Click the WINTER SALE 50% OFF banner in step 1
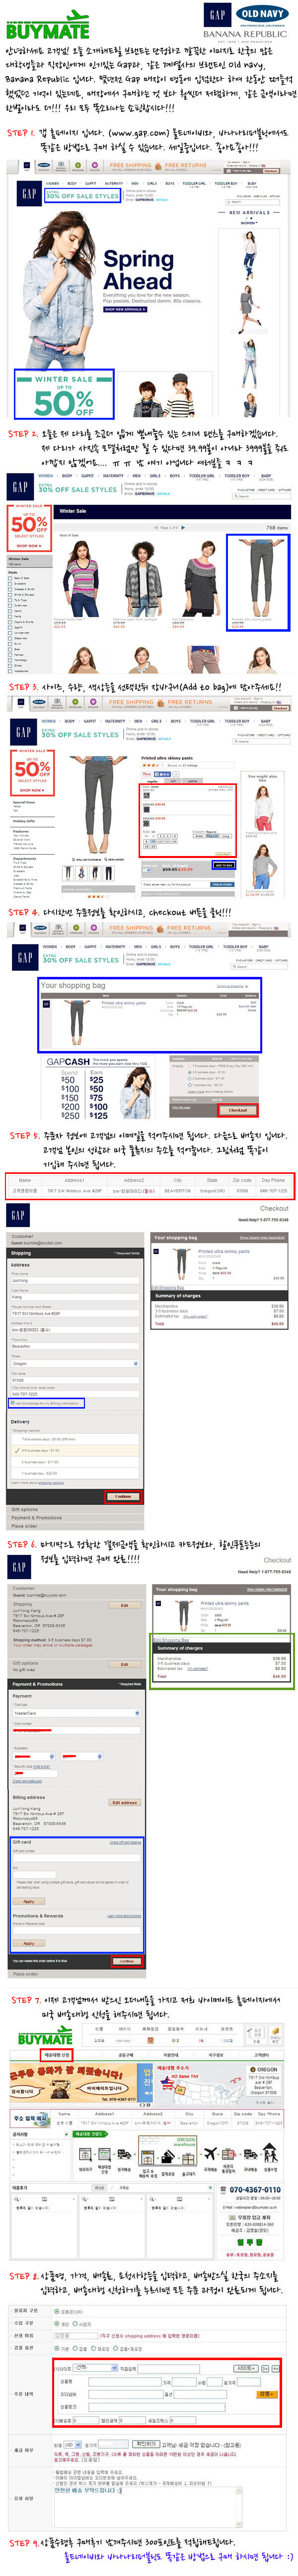The width and height of the screenshot is (298, 2576). click(x=63, y=395)
